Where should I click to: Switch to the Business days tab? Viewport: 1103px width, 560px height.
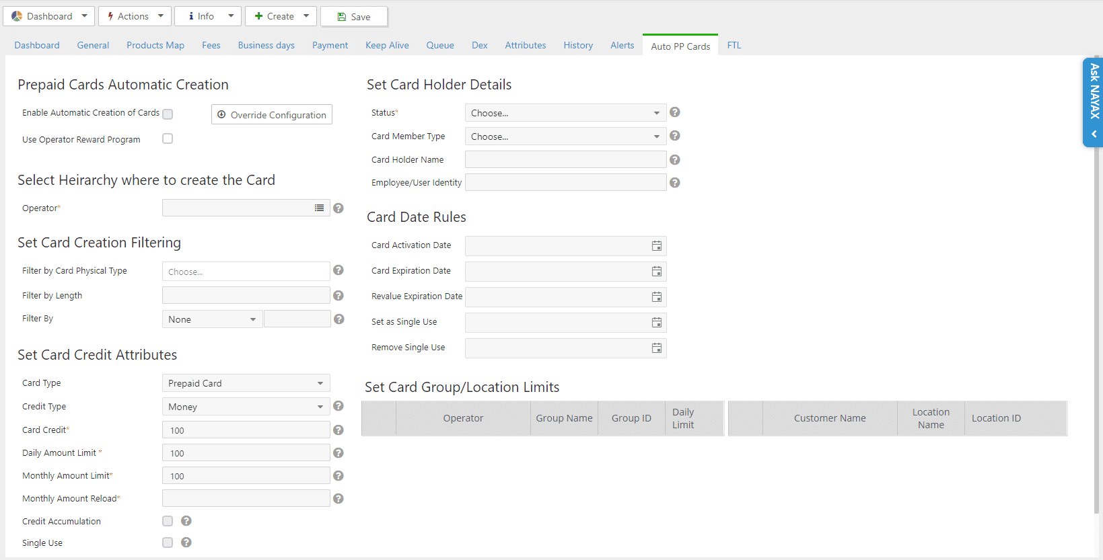(266, 45)
